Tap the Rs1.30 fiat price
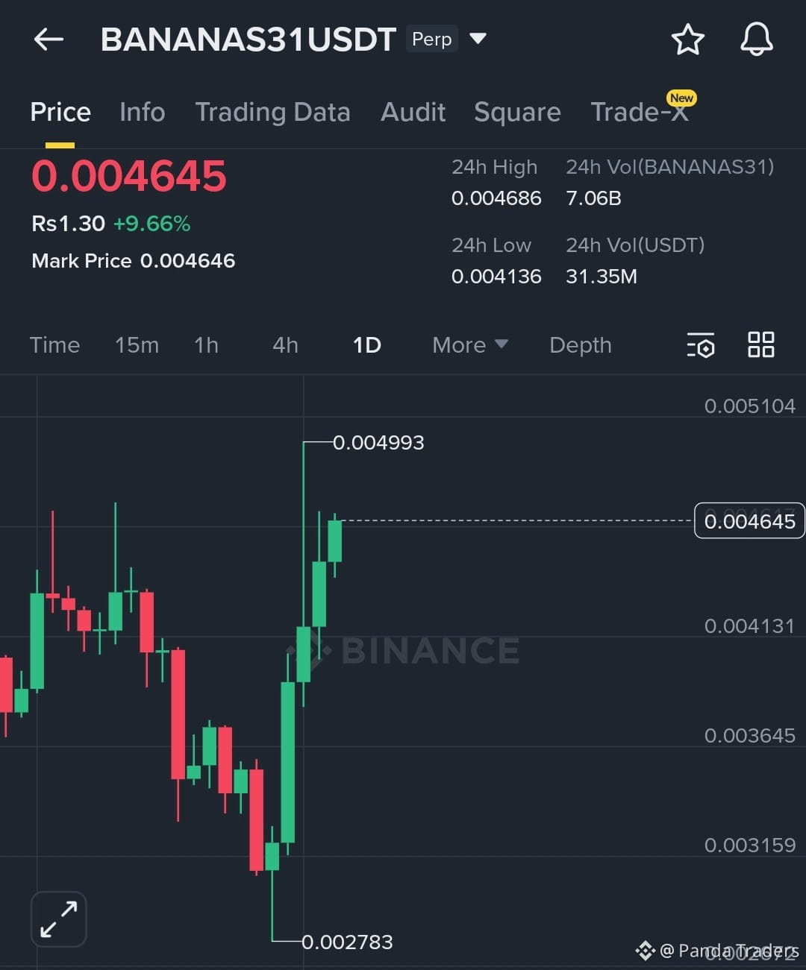 click(68, 224)
